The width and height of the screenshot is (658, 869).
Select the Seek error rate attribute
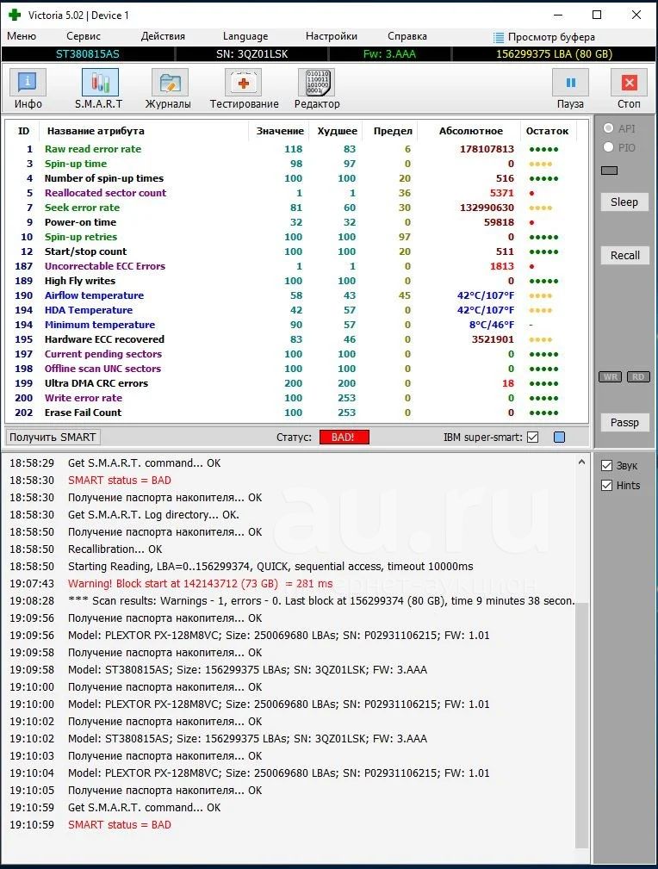[82, 208]
